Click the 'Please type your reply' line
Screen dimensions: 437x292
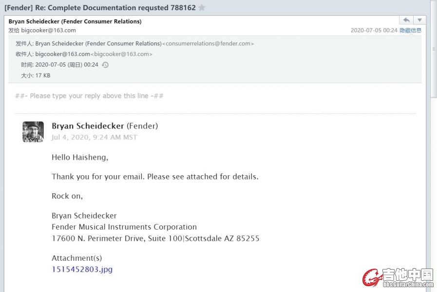(x=89, y=96)
